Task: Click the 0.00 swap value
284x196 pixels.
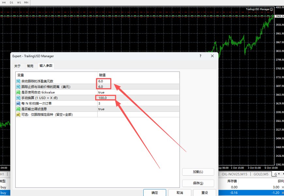Action: pos(234,187)
